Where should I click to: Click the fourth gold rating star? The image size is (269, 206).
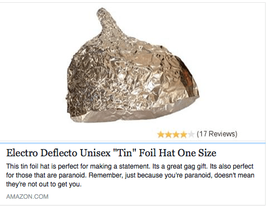183,134
